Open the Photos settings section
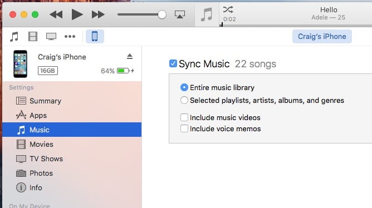The width and height of the screenshot is (372, 208). click(x=72, y=173)
